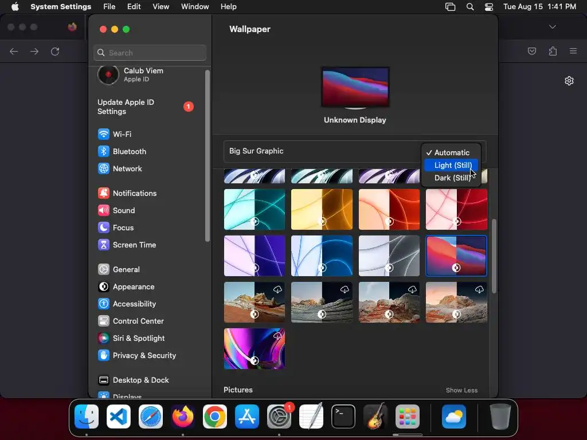Select pink-red macOS graphic wallpaper
This screenshot has height=440, width=587.
[456, 209]
